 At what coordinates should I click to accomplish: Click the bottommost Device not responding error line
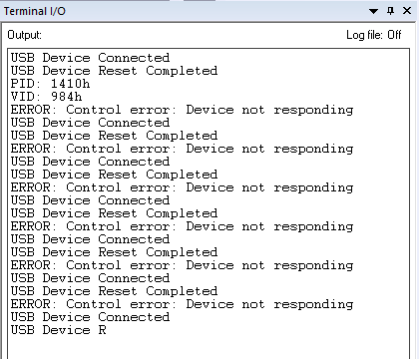182,304
